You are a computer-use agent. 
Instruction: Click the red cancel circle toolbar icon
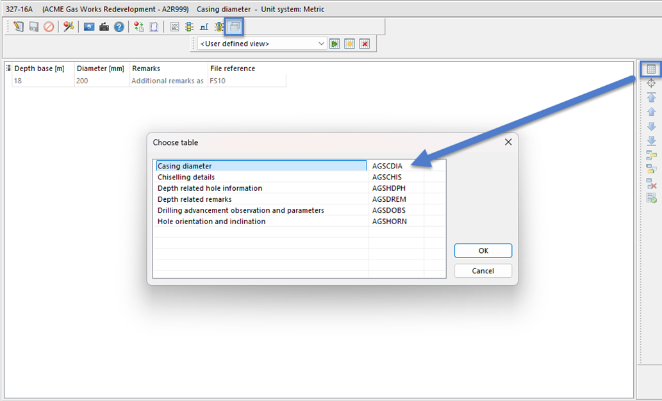[49, 27]
